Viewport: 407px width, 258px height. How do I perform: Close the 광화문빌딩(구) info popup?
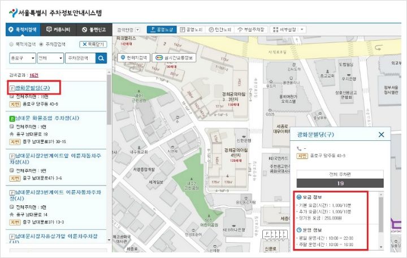tap(382, 135)
